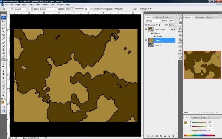Open the Mode dropdown in options bar

click(x=48, y=9)
